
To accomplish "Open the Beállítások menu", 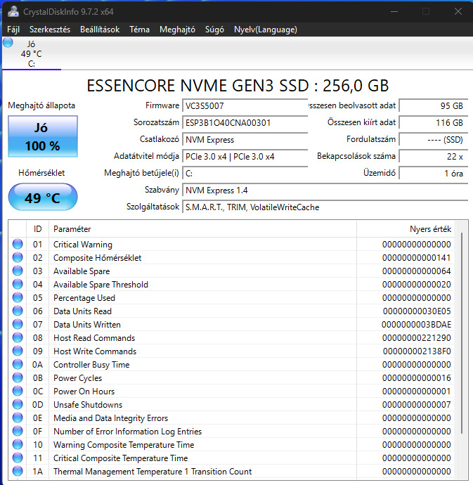I will (x=100, y=30).
